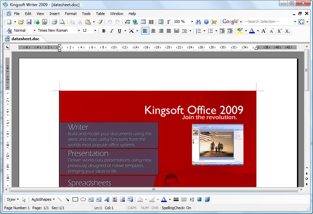Apply superscript formatting

click(280, 31)
